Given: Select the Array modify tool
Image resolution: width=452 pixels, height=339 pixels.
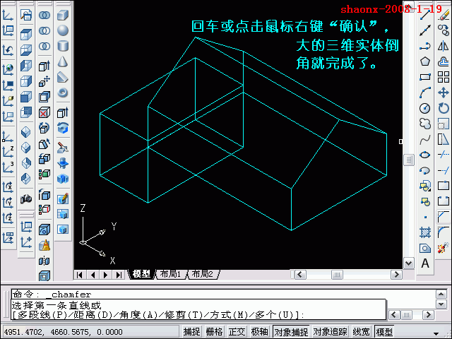Looking at the screenshot, I should 444,77.
